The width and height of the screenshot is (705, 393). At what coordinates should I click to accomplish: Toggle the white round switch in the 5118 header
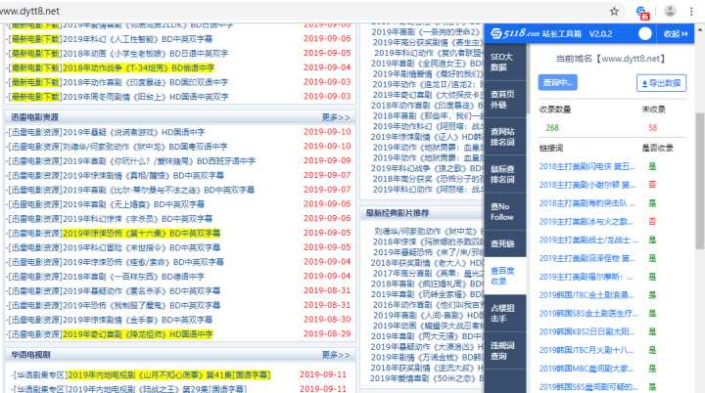644,33
